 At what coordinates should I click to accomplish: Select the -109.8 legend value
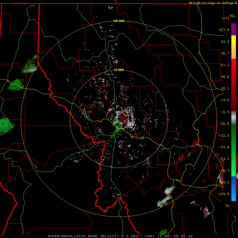pyautogui.click(x=223, y=194)
